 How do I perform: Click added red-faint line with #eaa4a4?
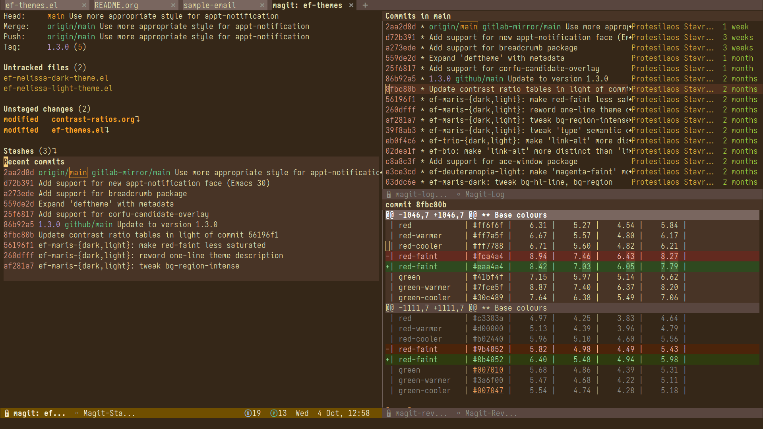tap(572, 267)
